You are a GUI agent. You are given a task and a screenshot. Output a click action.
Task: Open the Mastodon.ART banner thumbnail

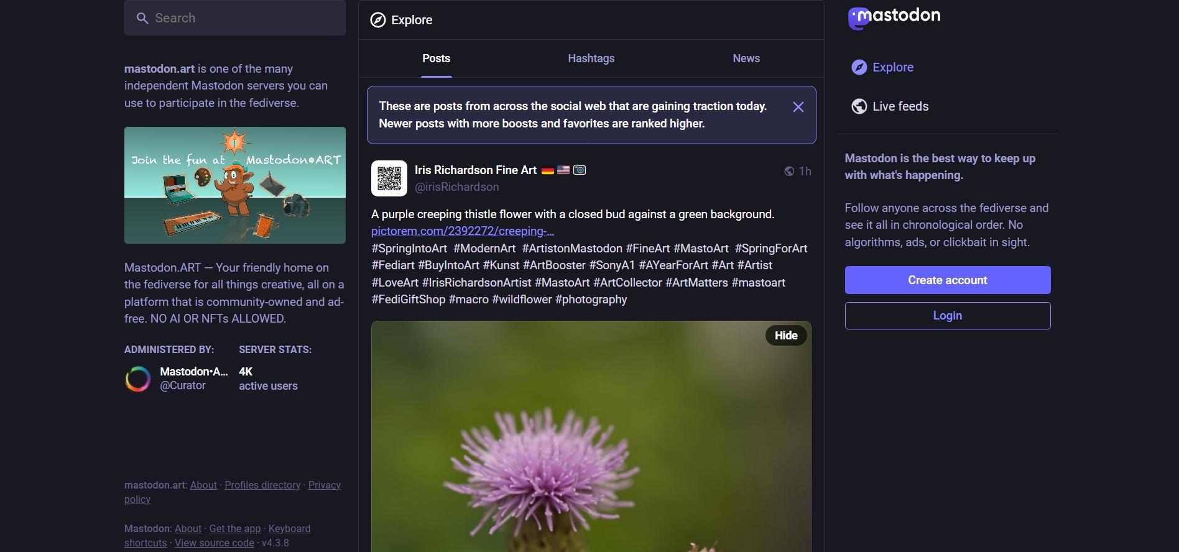pos(234,185)
